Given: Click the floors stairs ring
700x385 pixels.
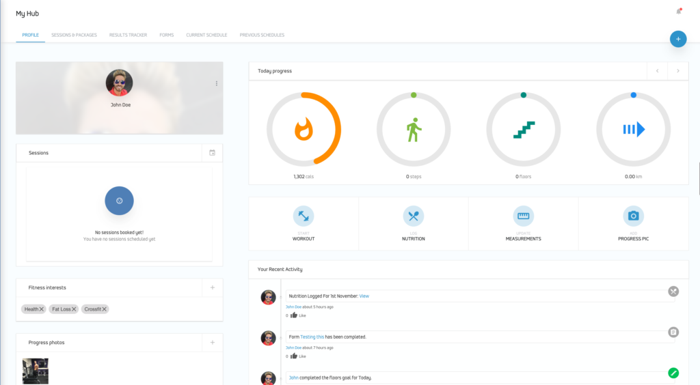Looking at the screenshot, I should (x=523, y=129).
